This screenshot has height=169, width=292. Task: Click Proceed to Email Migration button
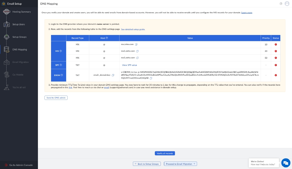[181, 164]
